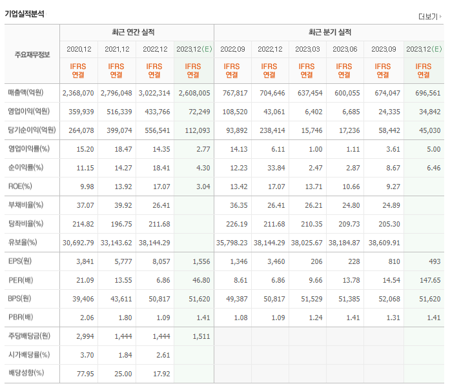Click the 영업이익(억원) row label
The width and height of the screenshot is (450, 386).
(28, 112)
